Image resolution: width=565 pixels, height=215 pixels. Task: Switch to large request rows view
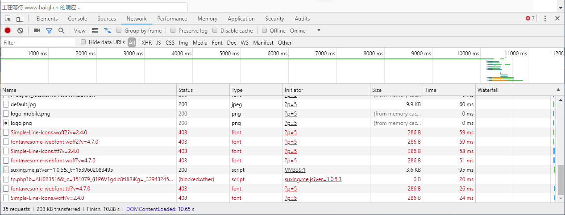click(95, 31)
